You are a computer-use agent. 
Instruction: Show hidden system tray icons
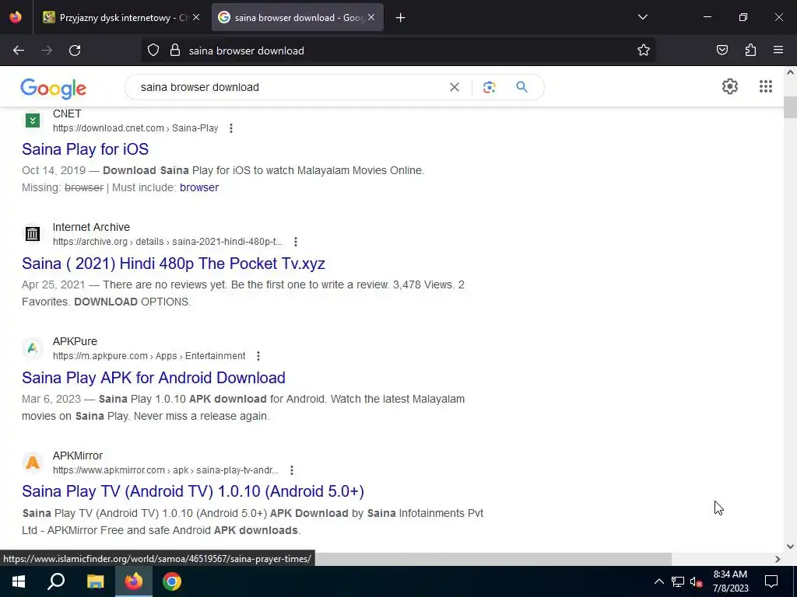point(658,581)
